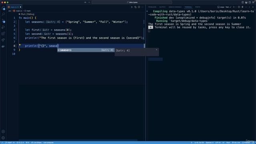Create a new terminal with plus icon

point(234,7)
